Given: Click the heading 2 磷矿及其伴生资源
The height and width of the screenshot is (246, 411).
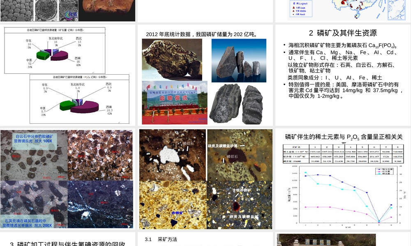Looking at the screenshot, I should tap(343, 33).
